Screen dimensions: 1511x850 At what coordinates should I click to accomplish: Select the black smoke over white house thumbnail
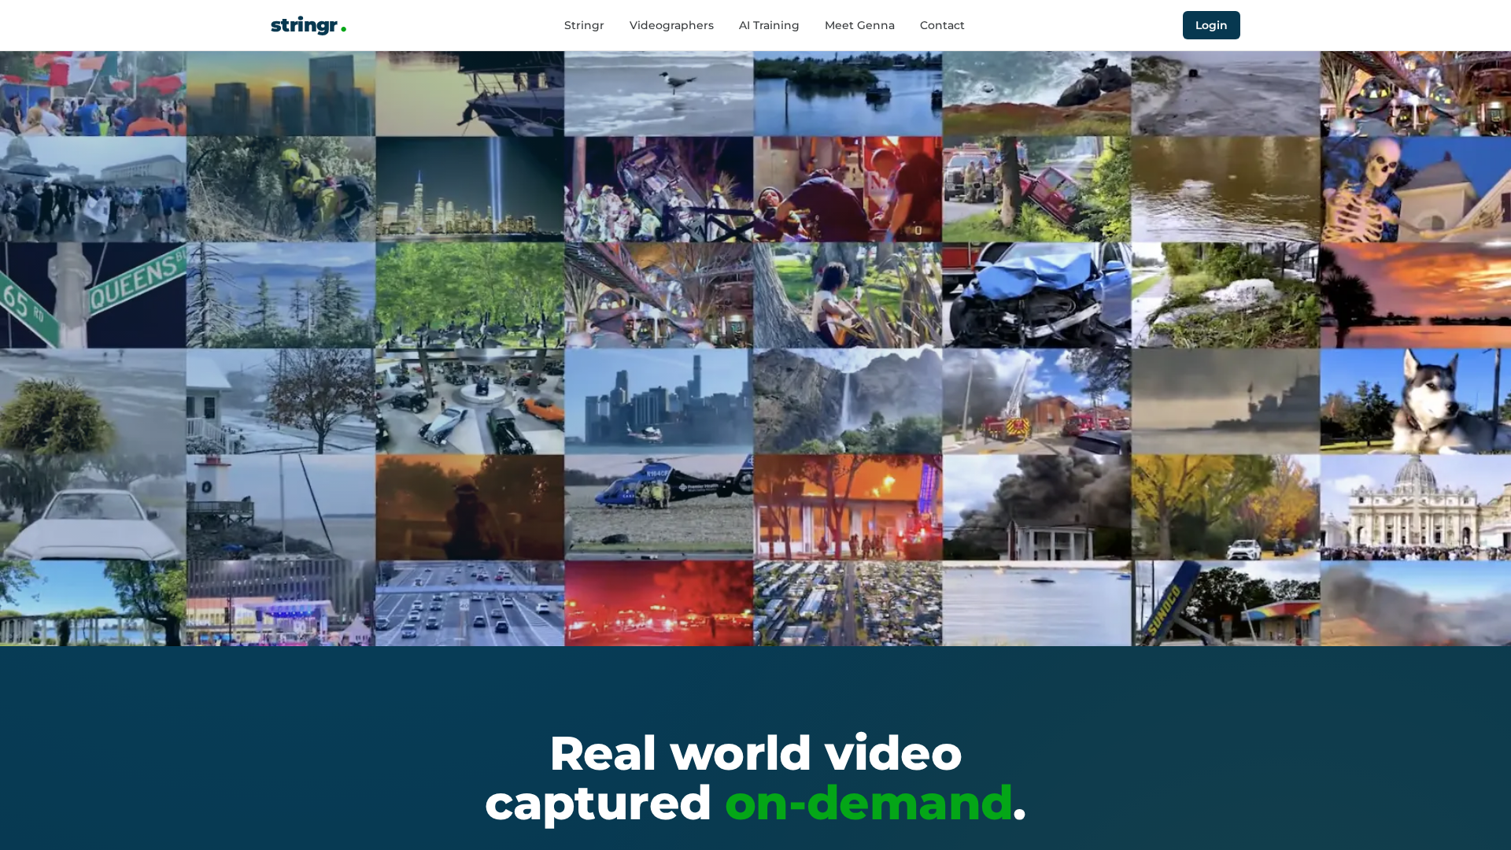1036,508
